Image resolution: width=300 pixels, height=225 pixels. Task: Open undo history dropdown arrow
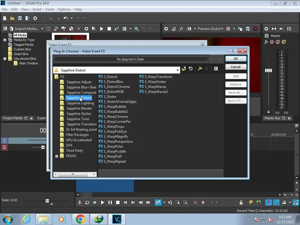click(x=71, y=18)
